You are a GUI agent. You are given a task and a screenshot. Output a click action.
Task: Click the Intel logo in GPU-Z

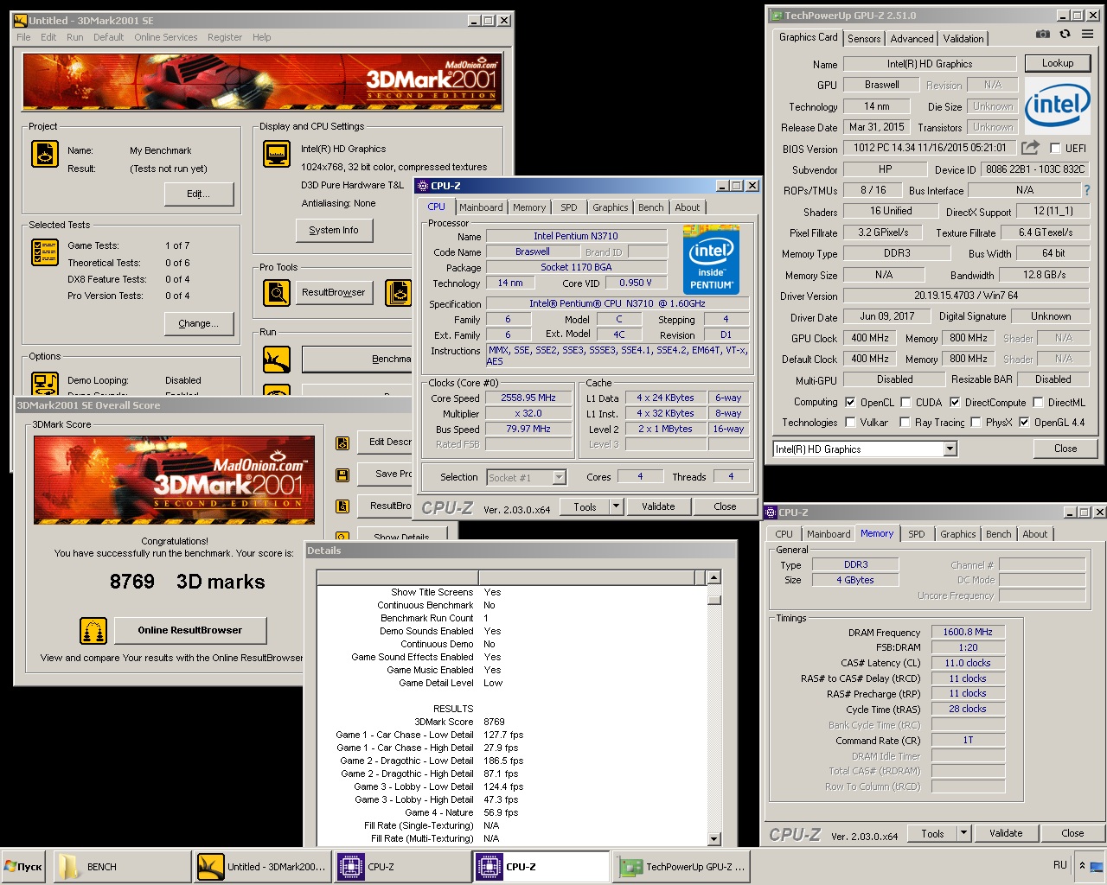(1057, 106)
